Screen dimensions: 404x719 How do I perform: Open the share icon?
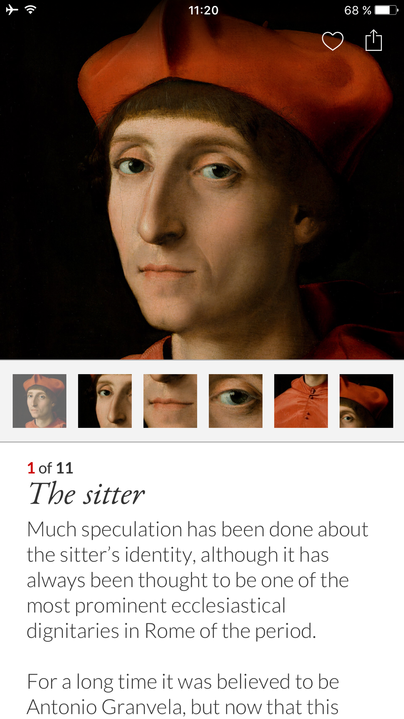click(374, 40)
